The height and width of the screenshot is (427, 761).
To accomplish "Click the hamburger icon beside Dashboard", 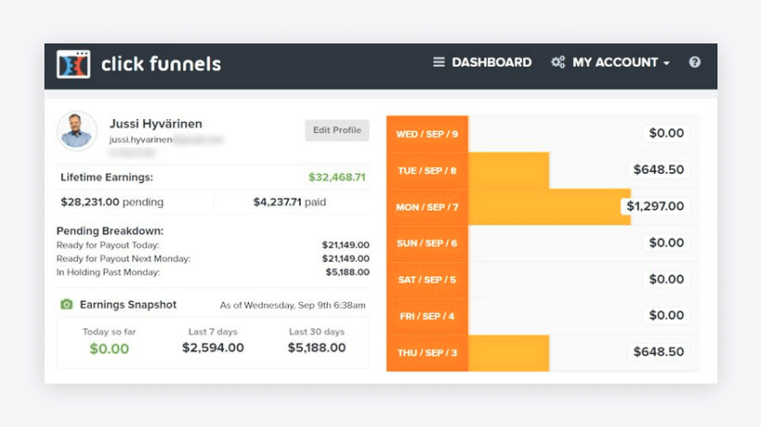I will (x=439, y=63).
